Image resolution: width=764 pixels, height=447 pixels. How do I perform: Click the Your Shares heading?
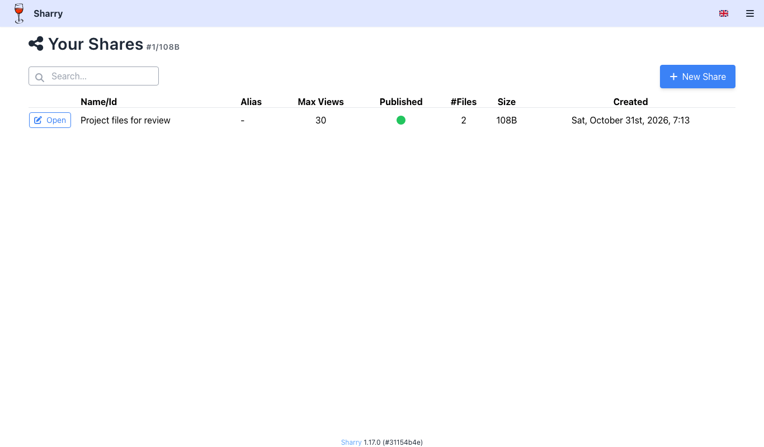pos(96,44)
